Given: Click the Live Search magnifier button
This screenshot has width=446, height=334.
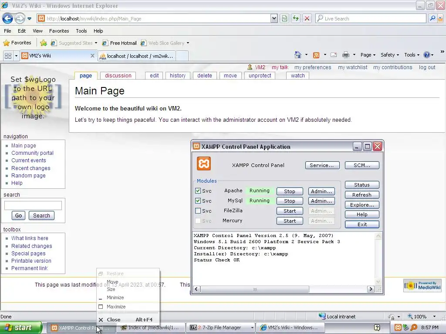Looking at the screenshot, I should [432, 18].
